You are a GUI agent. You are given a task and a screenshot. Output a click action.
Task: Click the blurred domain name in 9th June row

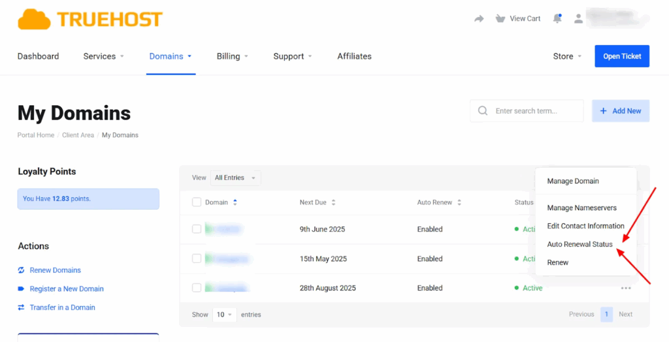tap(223, 229)
